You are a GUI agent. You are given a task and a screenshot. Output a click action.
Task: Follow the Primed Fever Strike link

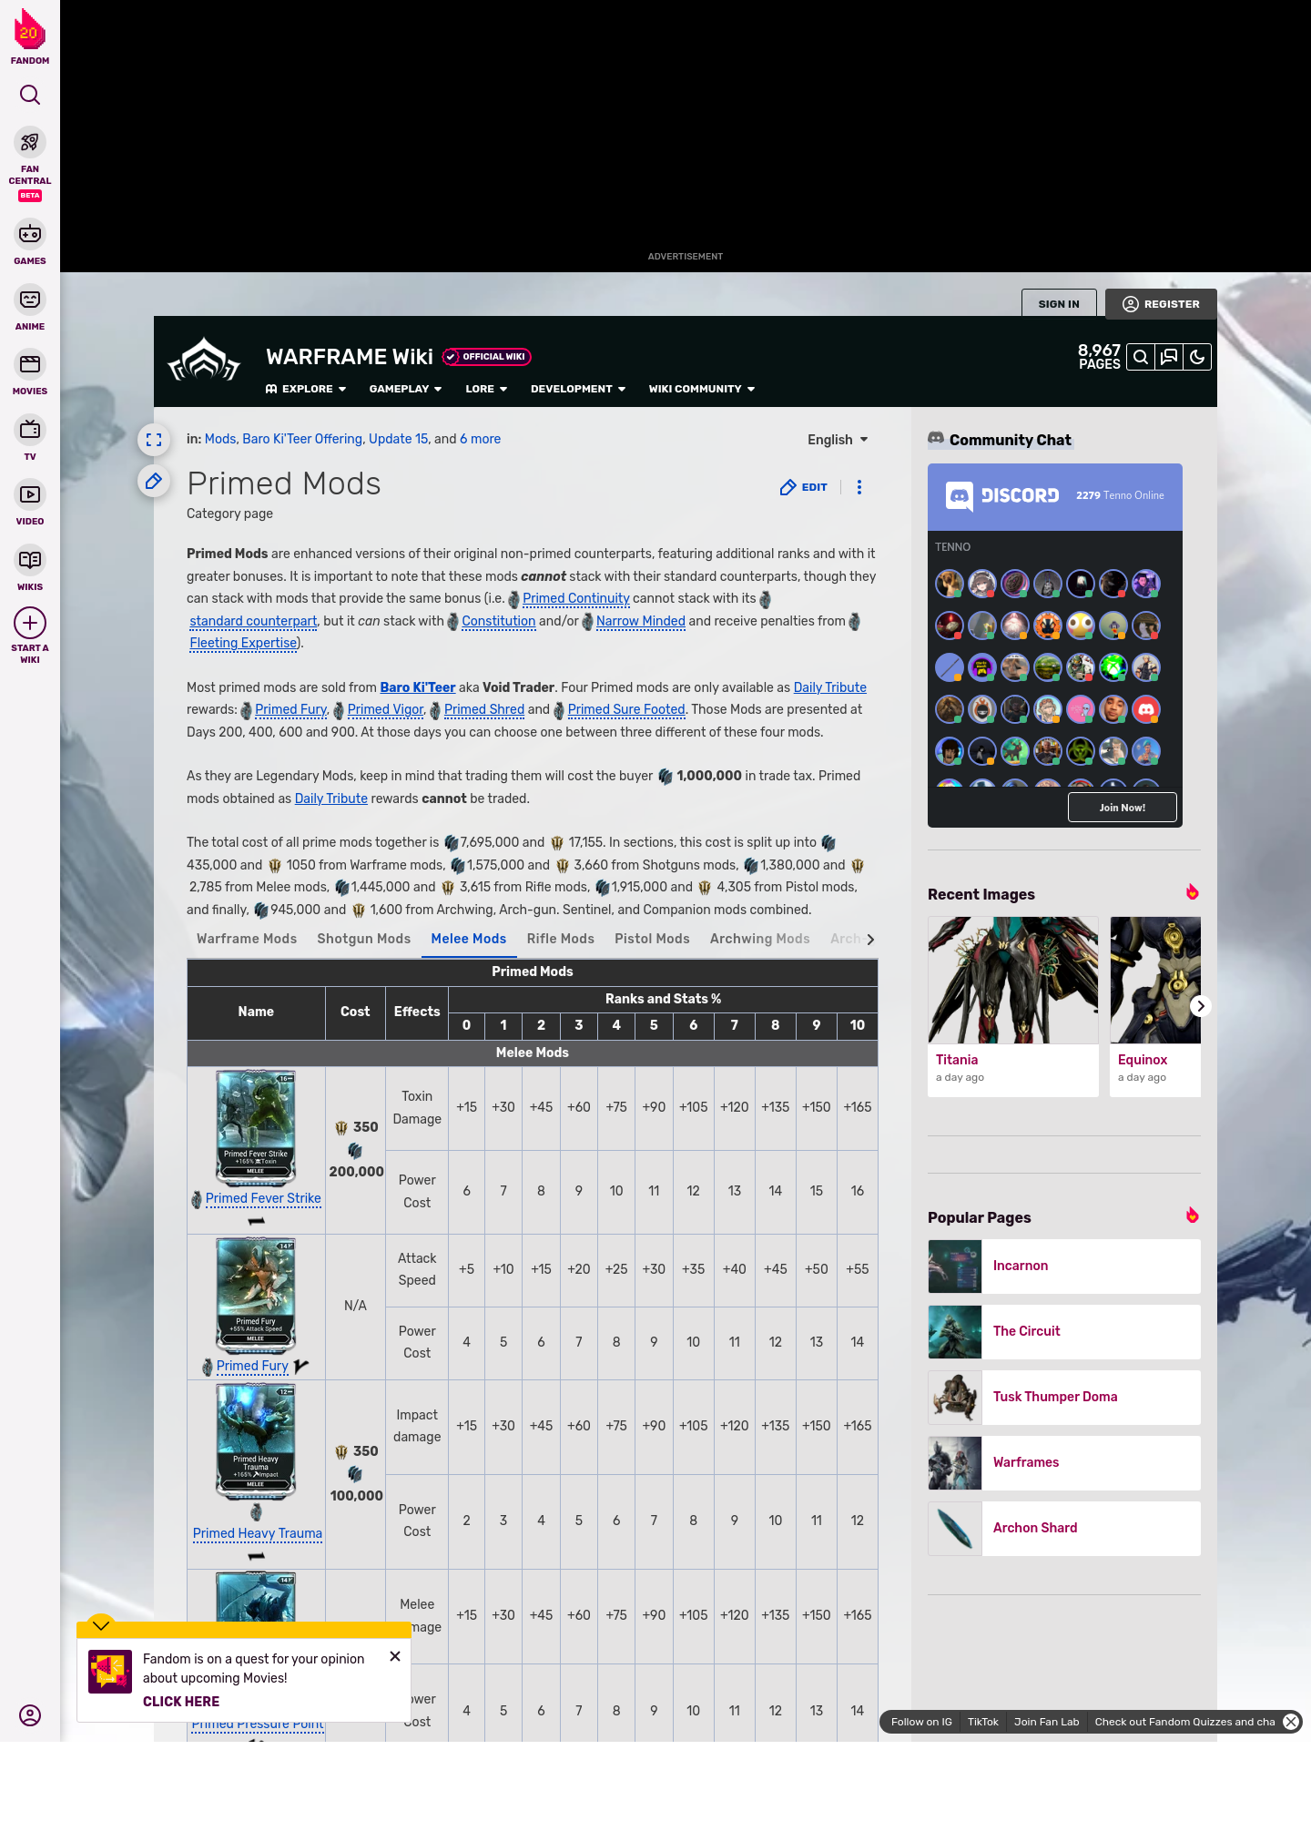[263, 1198]
